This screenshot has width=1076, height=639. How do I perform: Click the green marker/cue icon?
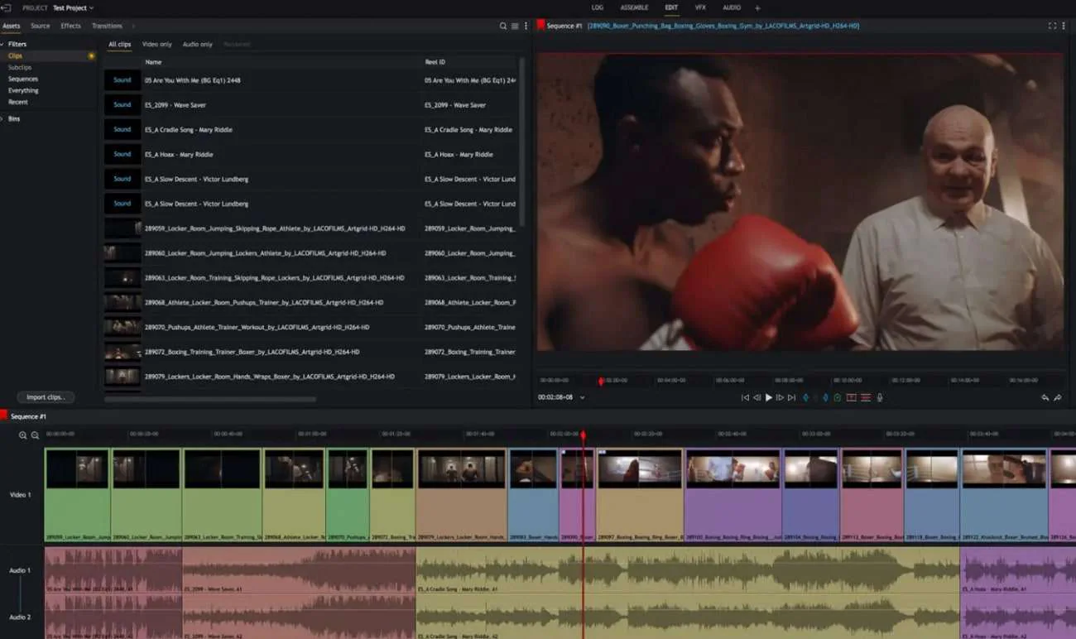837,397
